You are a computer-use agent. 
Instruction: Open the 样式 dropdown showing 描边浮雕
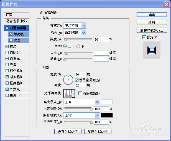[x=75, y=26]
